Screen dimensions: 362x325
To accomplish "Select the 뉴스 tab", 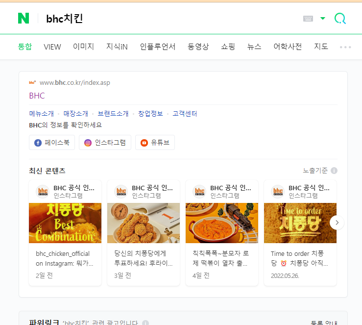I will (254, 47).
